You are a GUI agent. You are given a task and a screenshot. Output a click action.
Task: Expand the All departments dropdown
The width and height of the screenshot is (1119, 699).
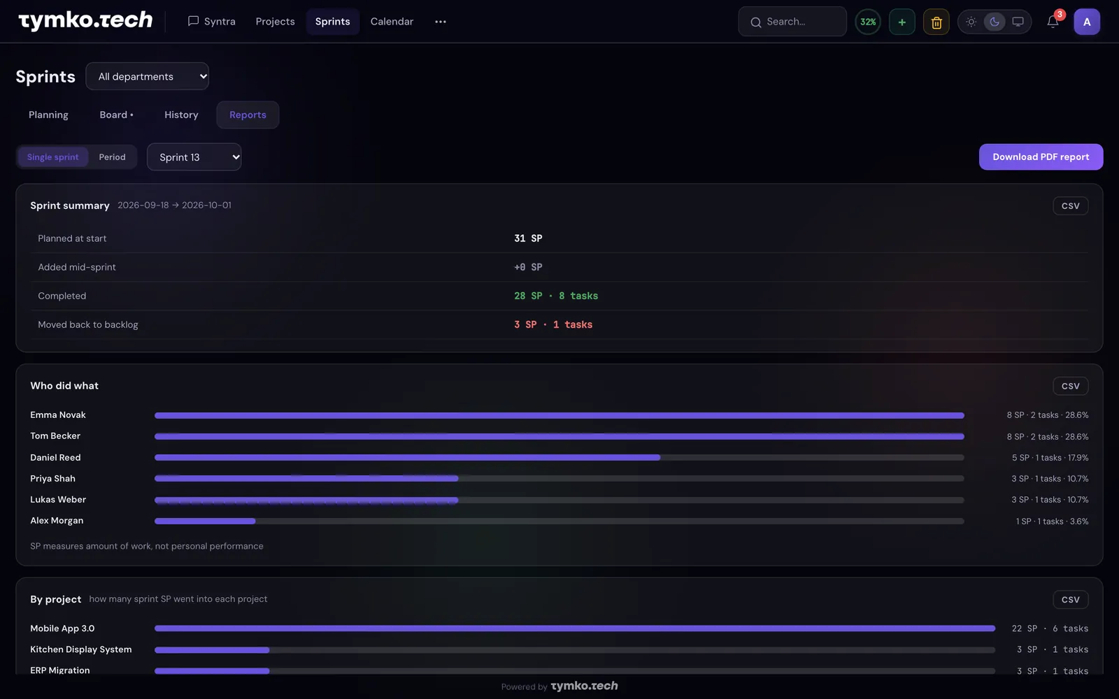(148, 76)
